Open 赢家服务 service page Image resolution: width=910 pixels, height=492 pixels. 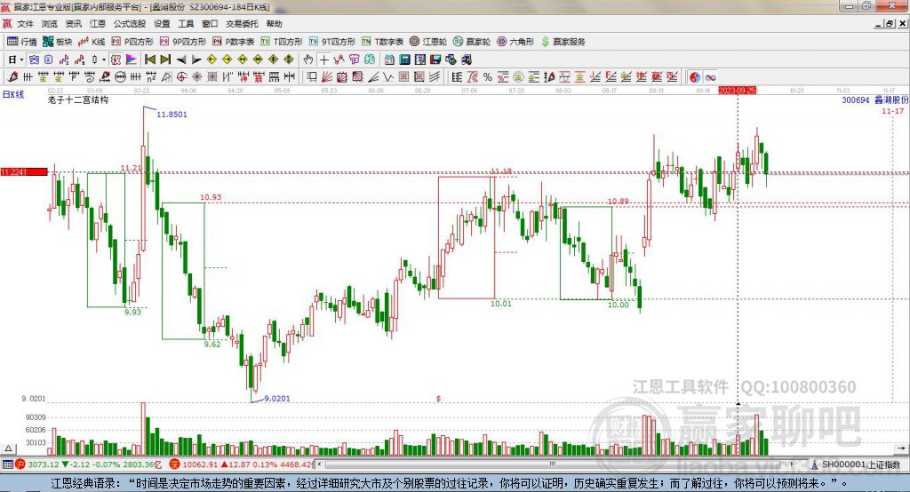pyautogui.click(x=563, y=42)
